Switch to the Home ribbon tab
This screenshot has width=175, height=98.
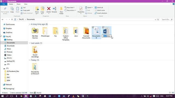(x=11, y=4)
